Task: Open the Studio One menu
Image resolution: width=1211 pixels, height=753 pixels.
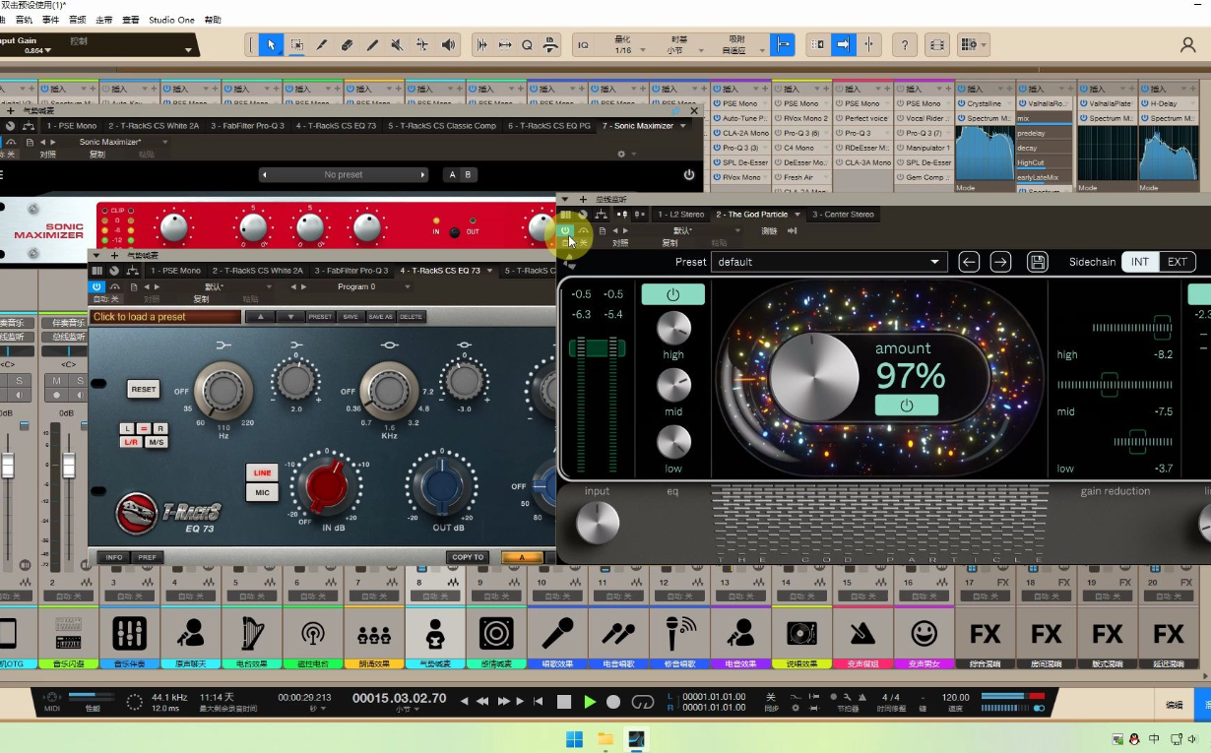Action: tap(171, 20)
